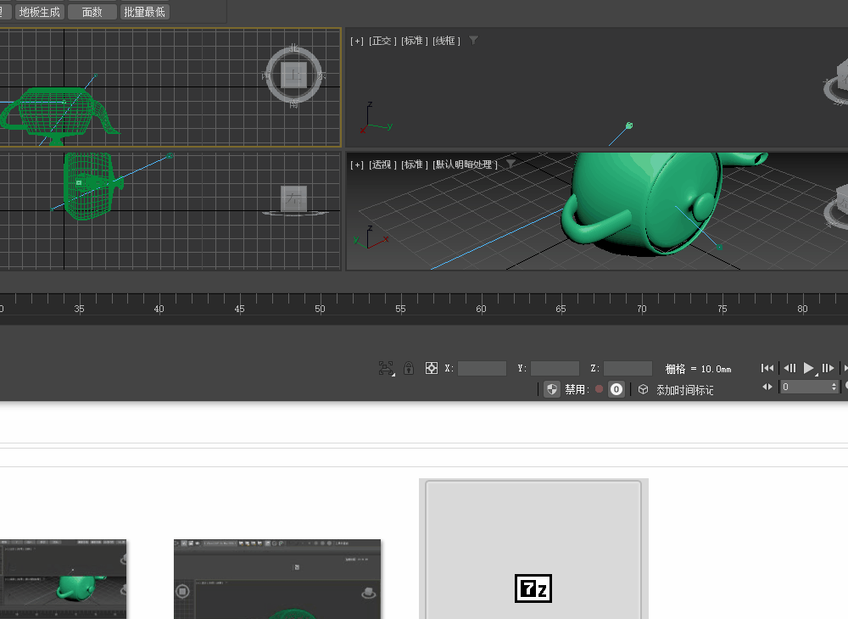Step forward to the next frame

click(828, 368)
